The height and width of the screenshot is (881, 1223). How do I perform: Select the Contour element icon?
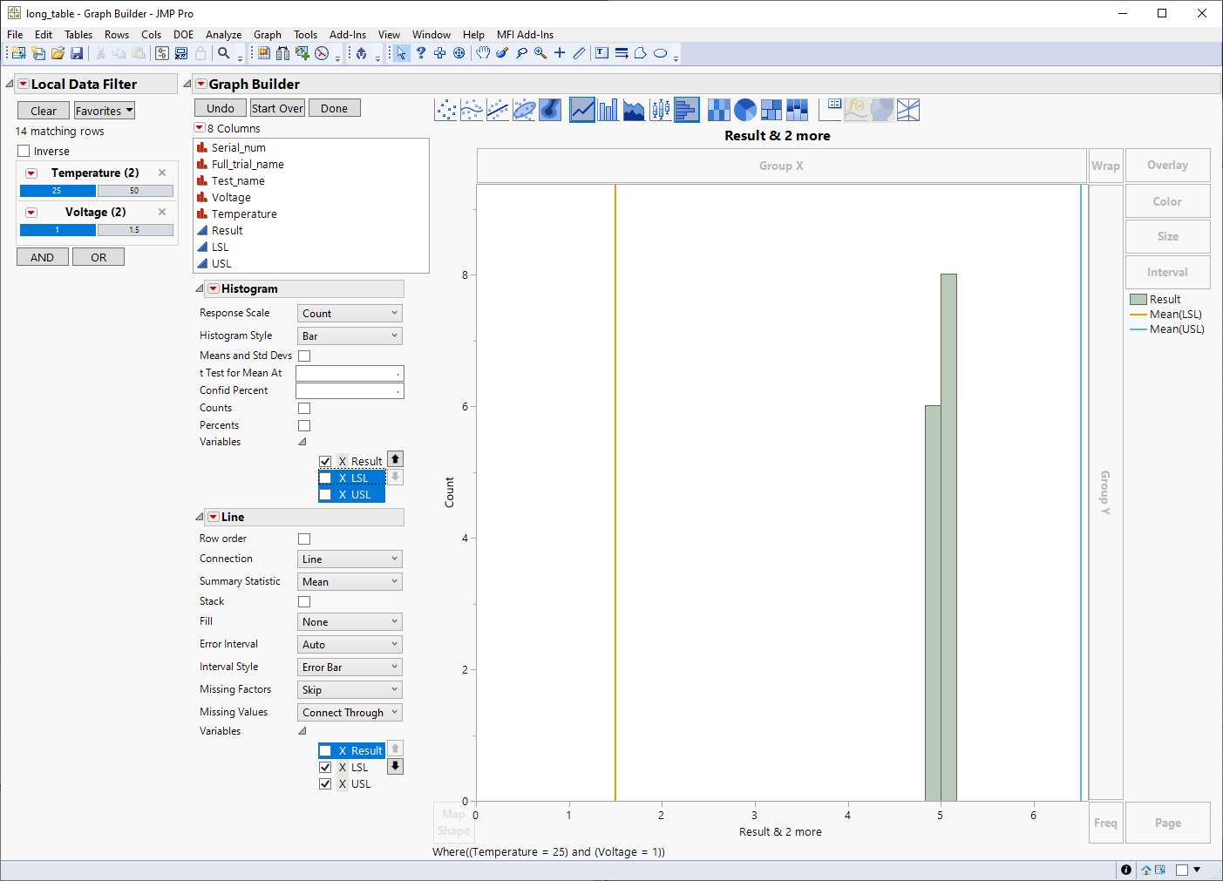[550, 110]
